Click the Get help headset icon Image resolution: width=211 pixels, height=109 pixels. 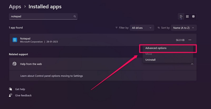[x=11, y=89]
